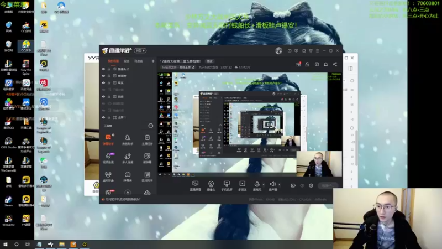Click the record video icon in the bottom bar

[293, 185]
